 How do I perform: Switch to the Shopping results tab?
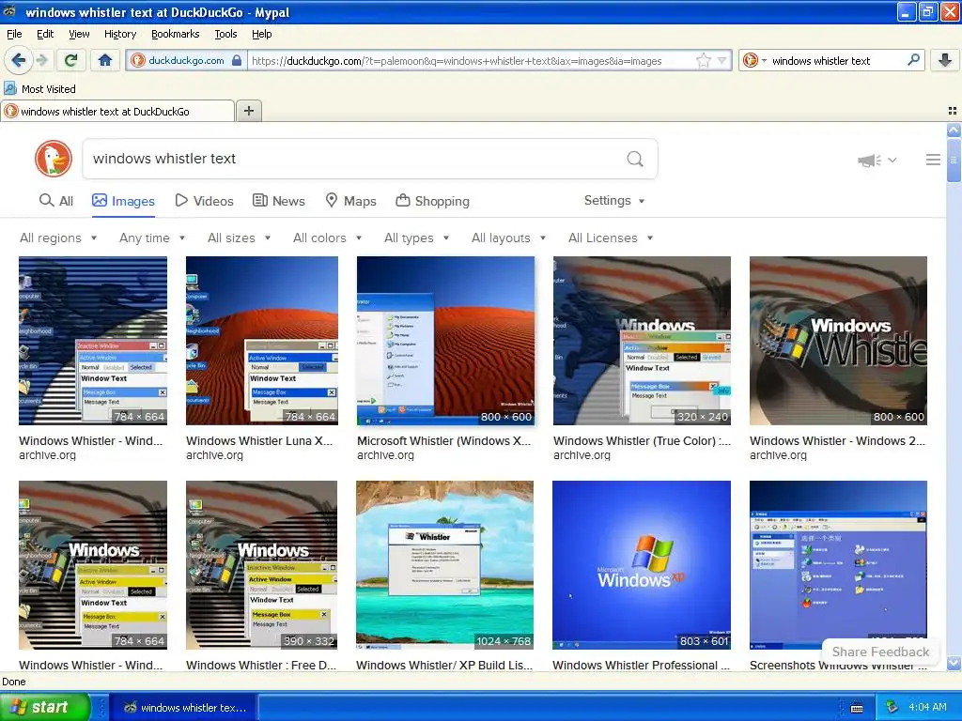[x=432, y=201]
